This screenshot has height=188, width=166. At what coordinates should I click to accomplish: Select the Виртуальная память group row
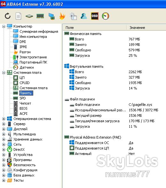click(87, 66)
